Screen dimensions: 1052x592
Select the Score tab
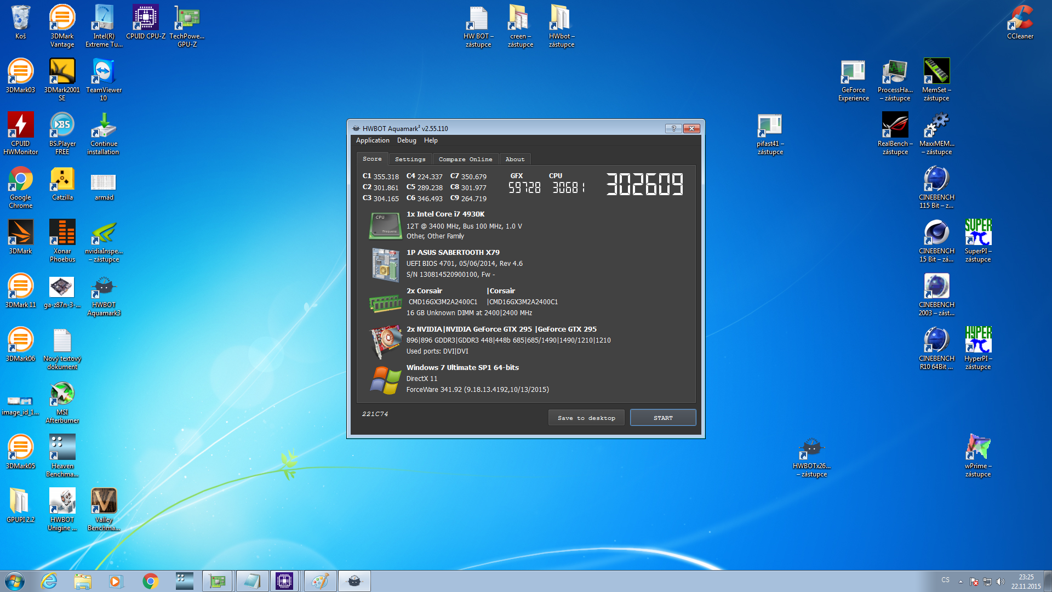pyautogui.click(x=372, y=158)
